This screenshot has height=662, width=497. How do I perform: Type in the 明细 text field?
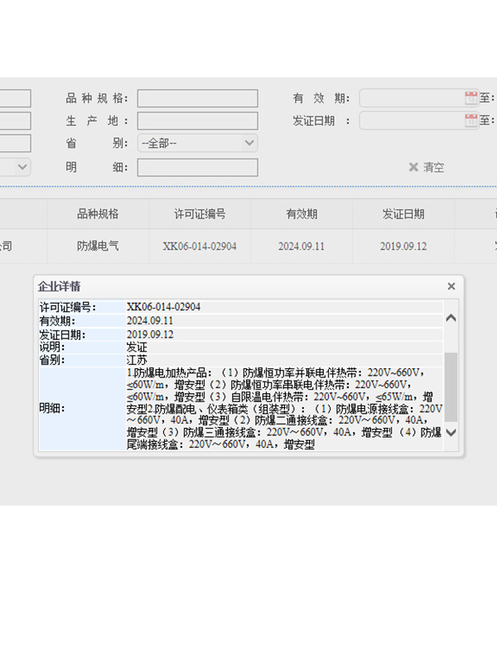197,167
